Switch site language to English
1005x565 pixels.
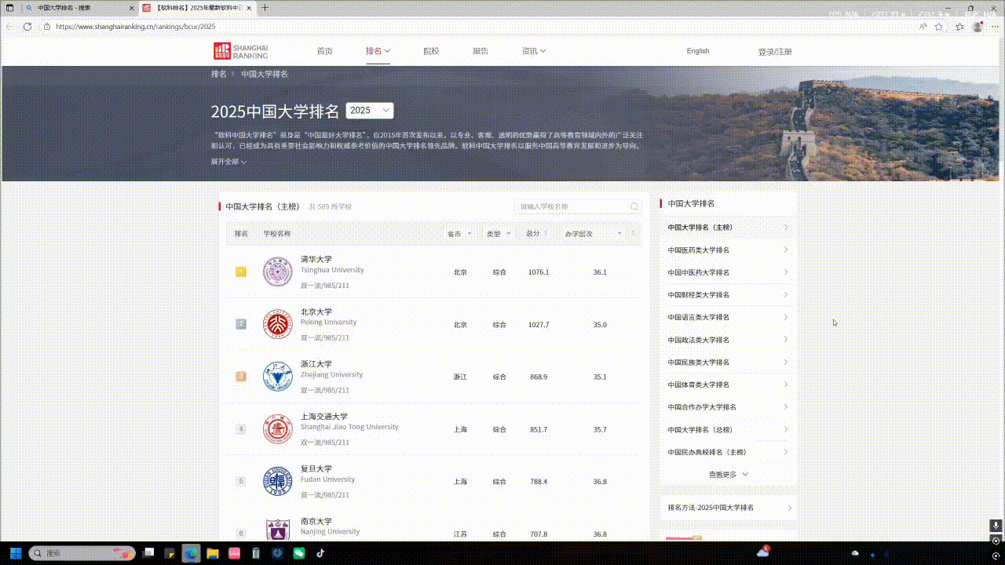pyautogui.click(x=698, y=51)
